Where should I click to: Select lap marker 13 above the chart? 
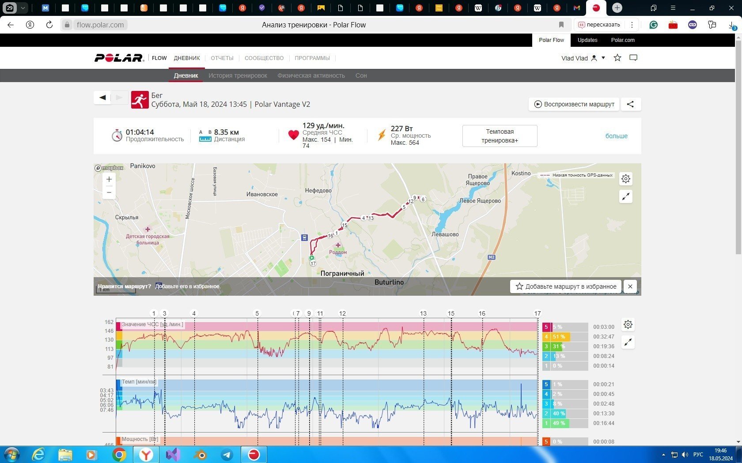[x=423, y=313]
